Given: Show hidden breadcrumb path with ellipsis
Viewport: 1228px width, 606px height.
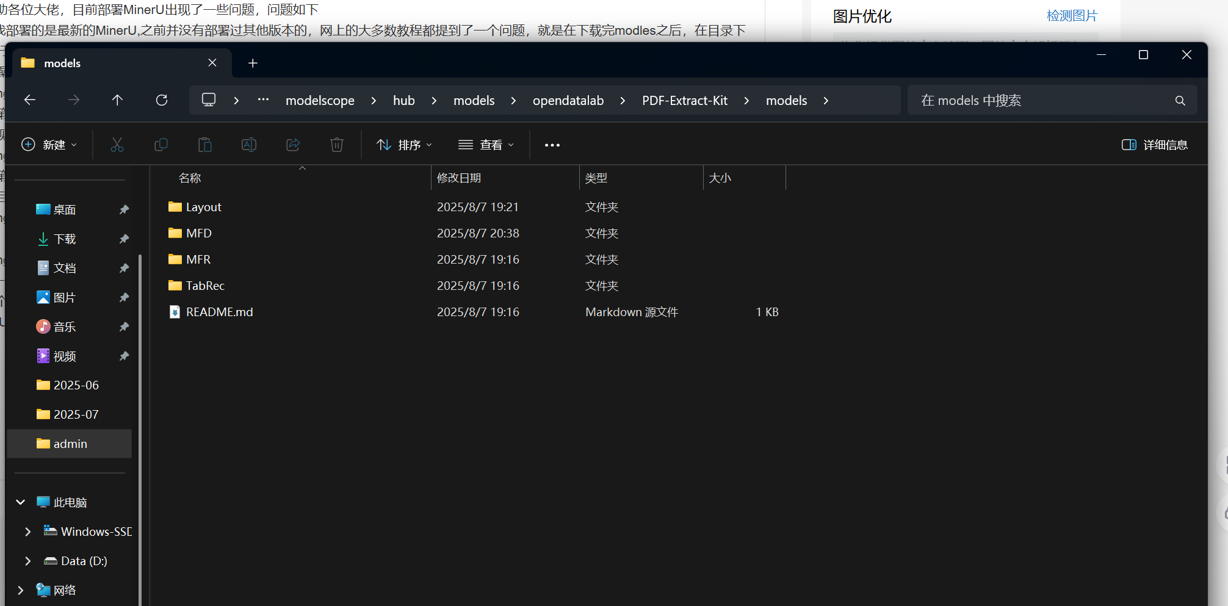Looking at the screenshot, I should 263,100.
